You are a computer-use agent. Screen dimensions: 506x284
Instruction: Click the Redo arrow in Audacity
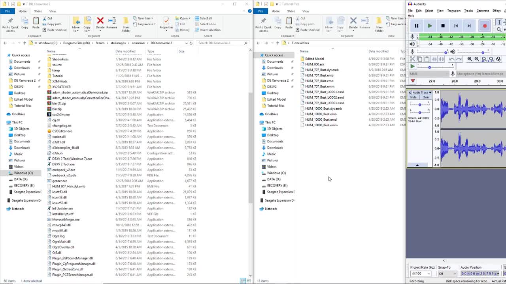(x=459, y=59)
